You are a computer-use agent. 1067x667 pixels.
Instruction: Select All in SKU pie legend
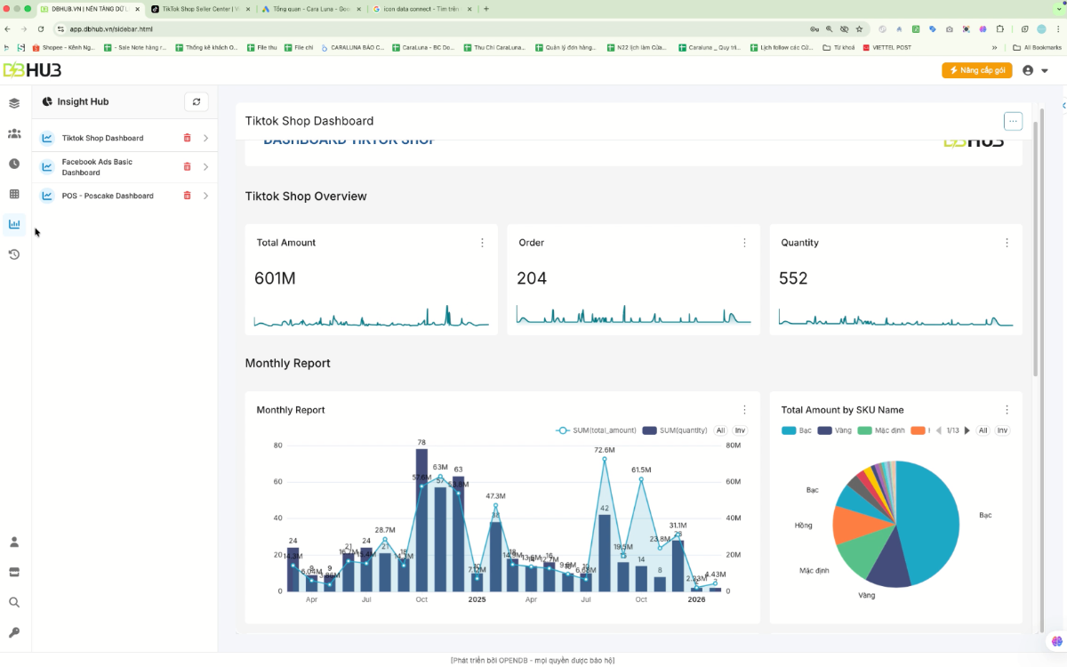[983, 430]
